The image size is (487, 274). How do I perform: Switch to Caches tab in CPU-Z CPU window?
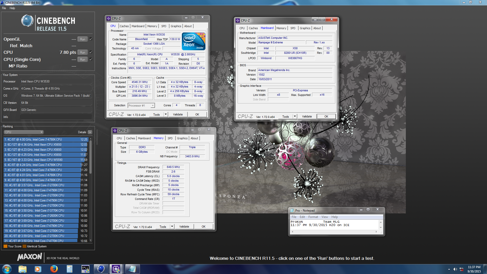click(124, 26)
